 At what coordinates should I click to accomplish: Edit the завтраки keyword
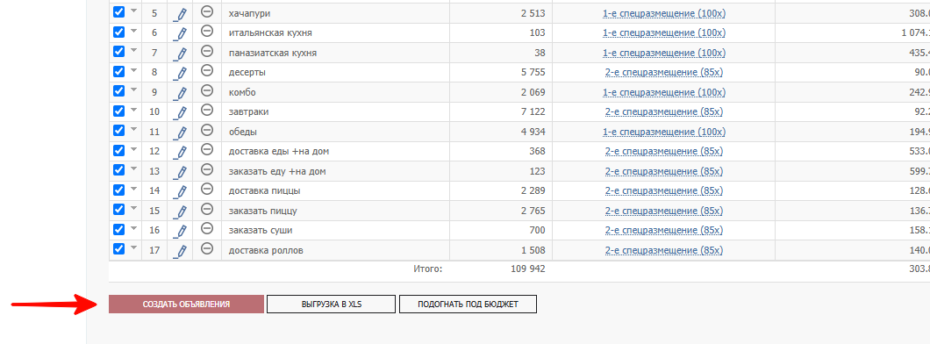click(181, 112)
